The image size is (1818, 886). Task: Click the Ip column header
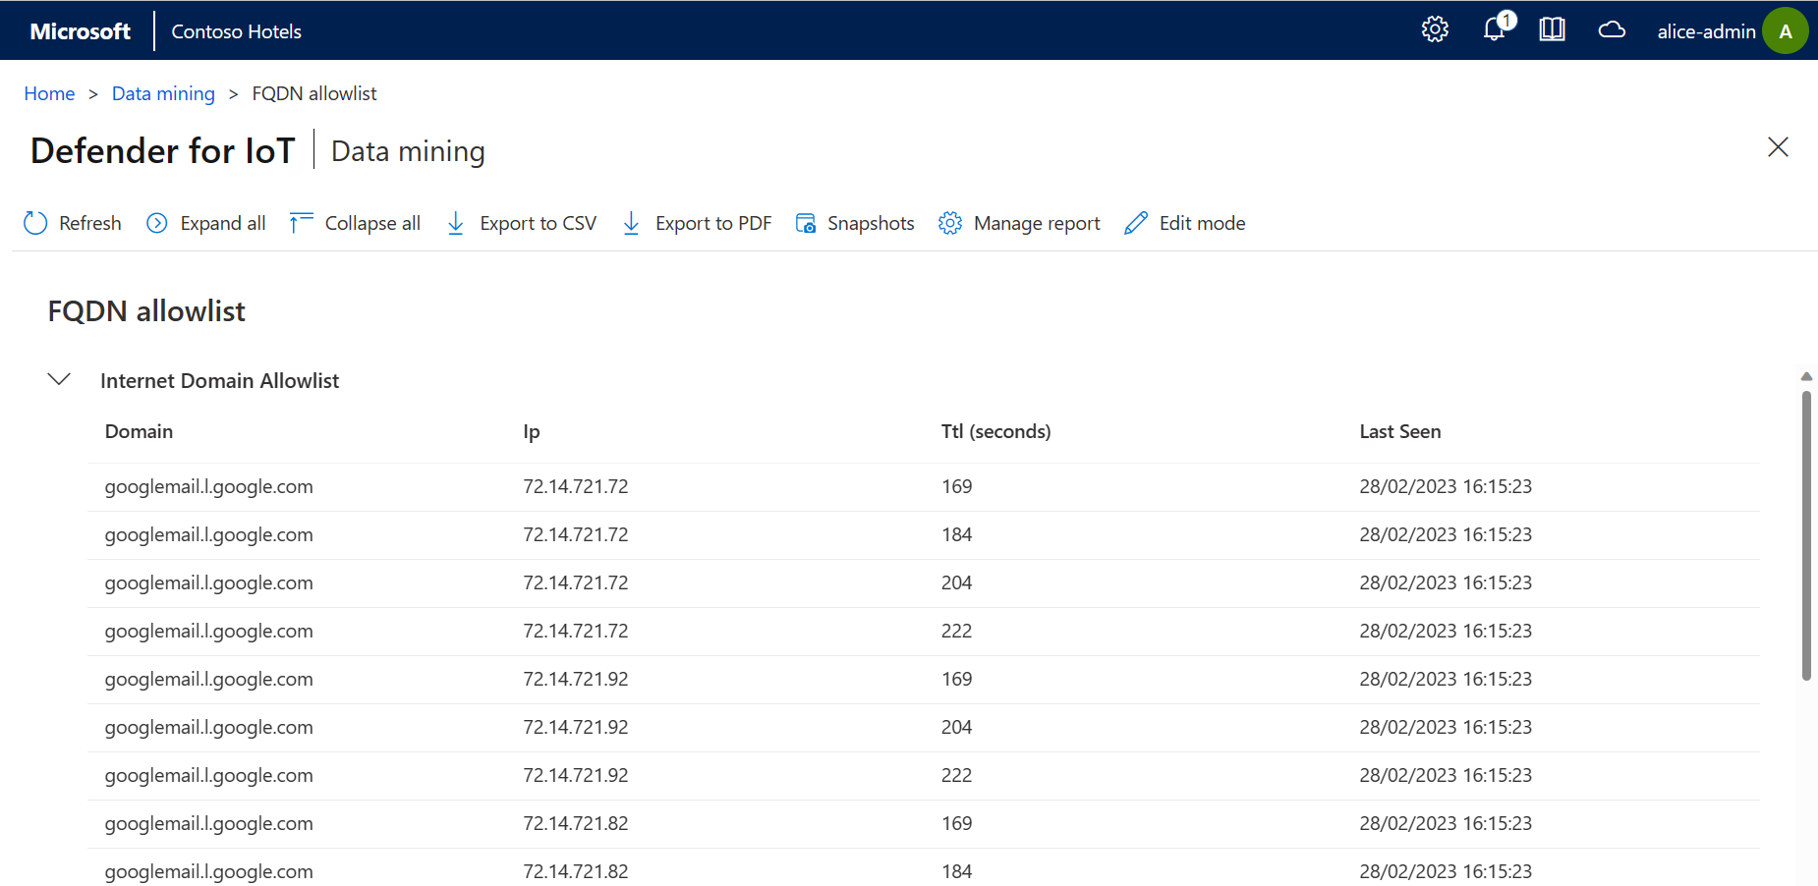(532, 431)
